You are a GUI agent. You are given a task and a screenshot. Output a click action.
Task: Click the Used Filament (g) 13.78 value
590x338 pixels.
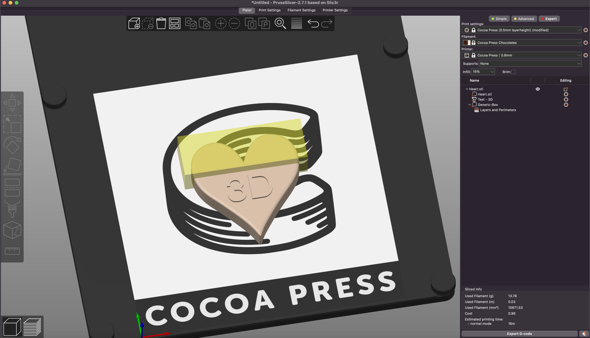(513, 296)
